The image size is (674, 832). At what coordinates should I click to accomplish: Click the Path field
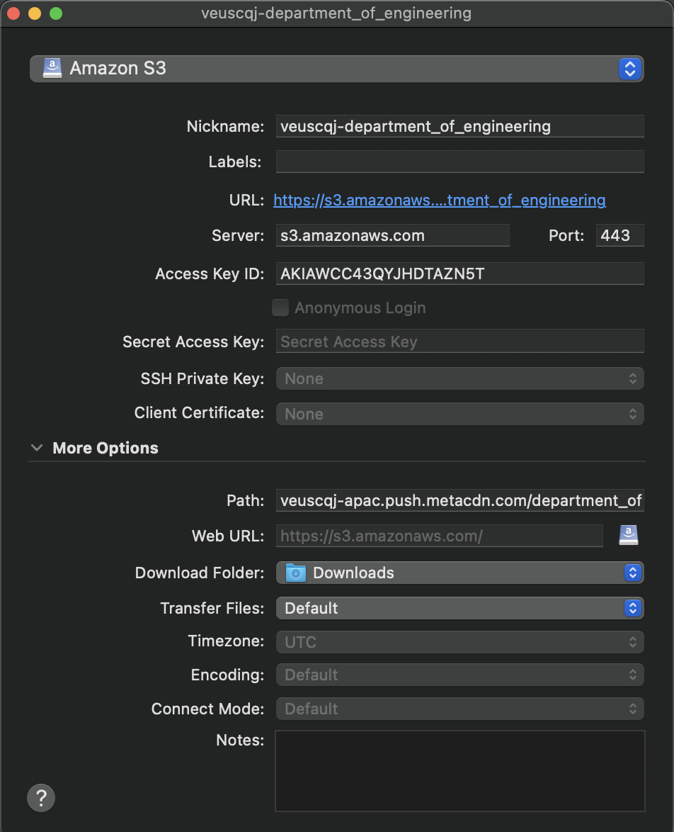point(459,500)
